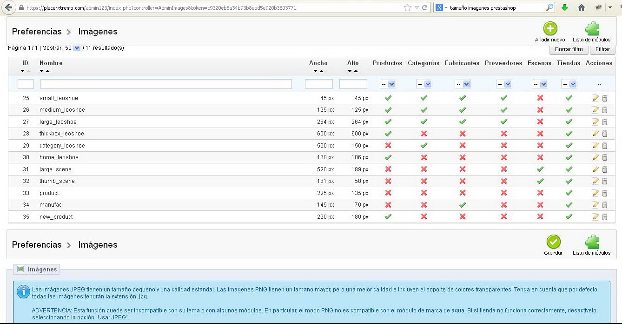Delete the small_leoshoe image type
622x324 pixels.
(x=605, y=98)
